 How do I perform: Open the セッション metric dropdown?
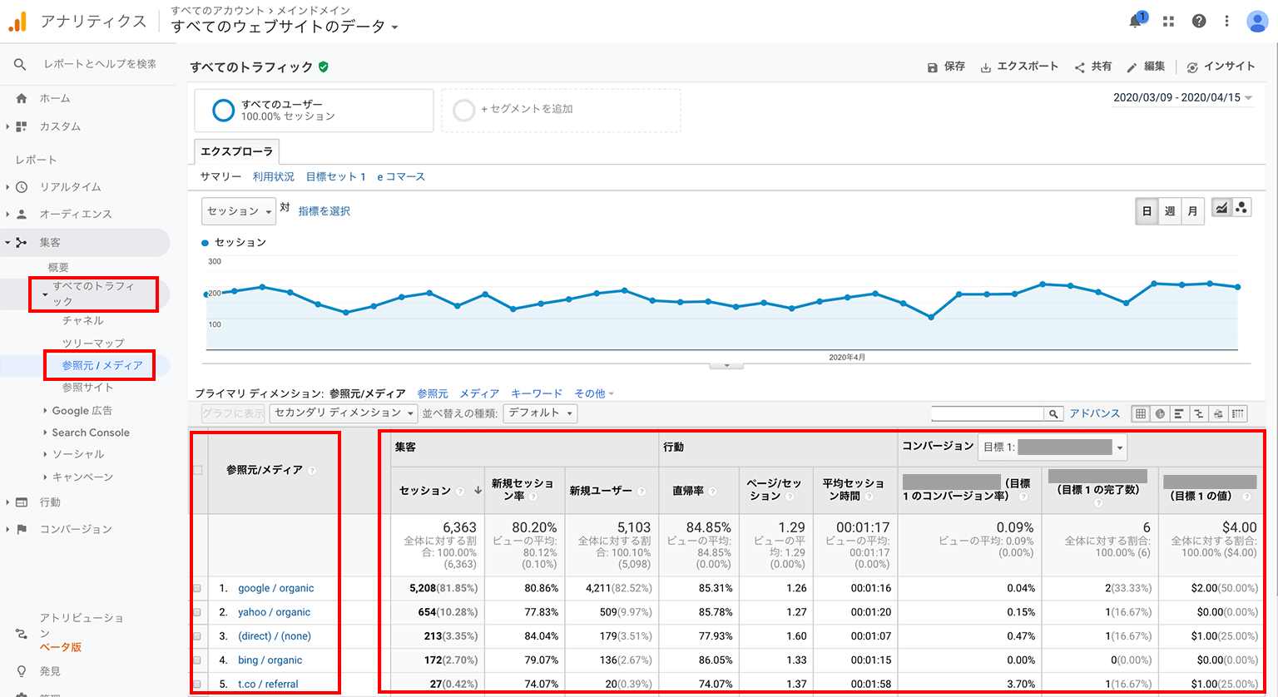tap(239, 211)
